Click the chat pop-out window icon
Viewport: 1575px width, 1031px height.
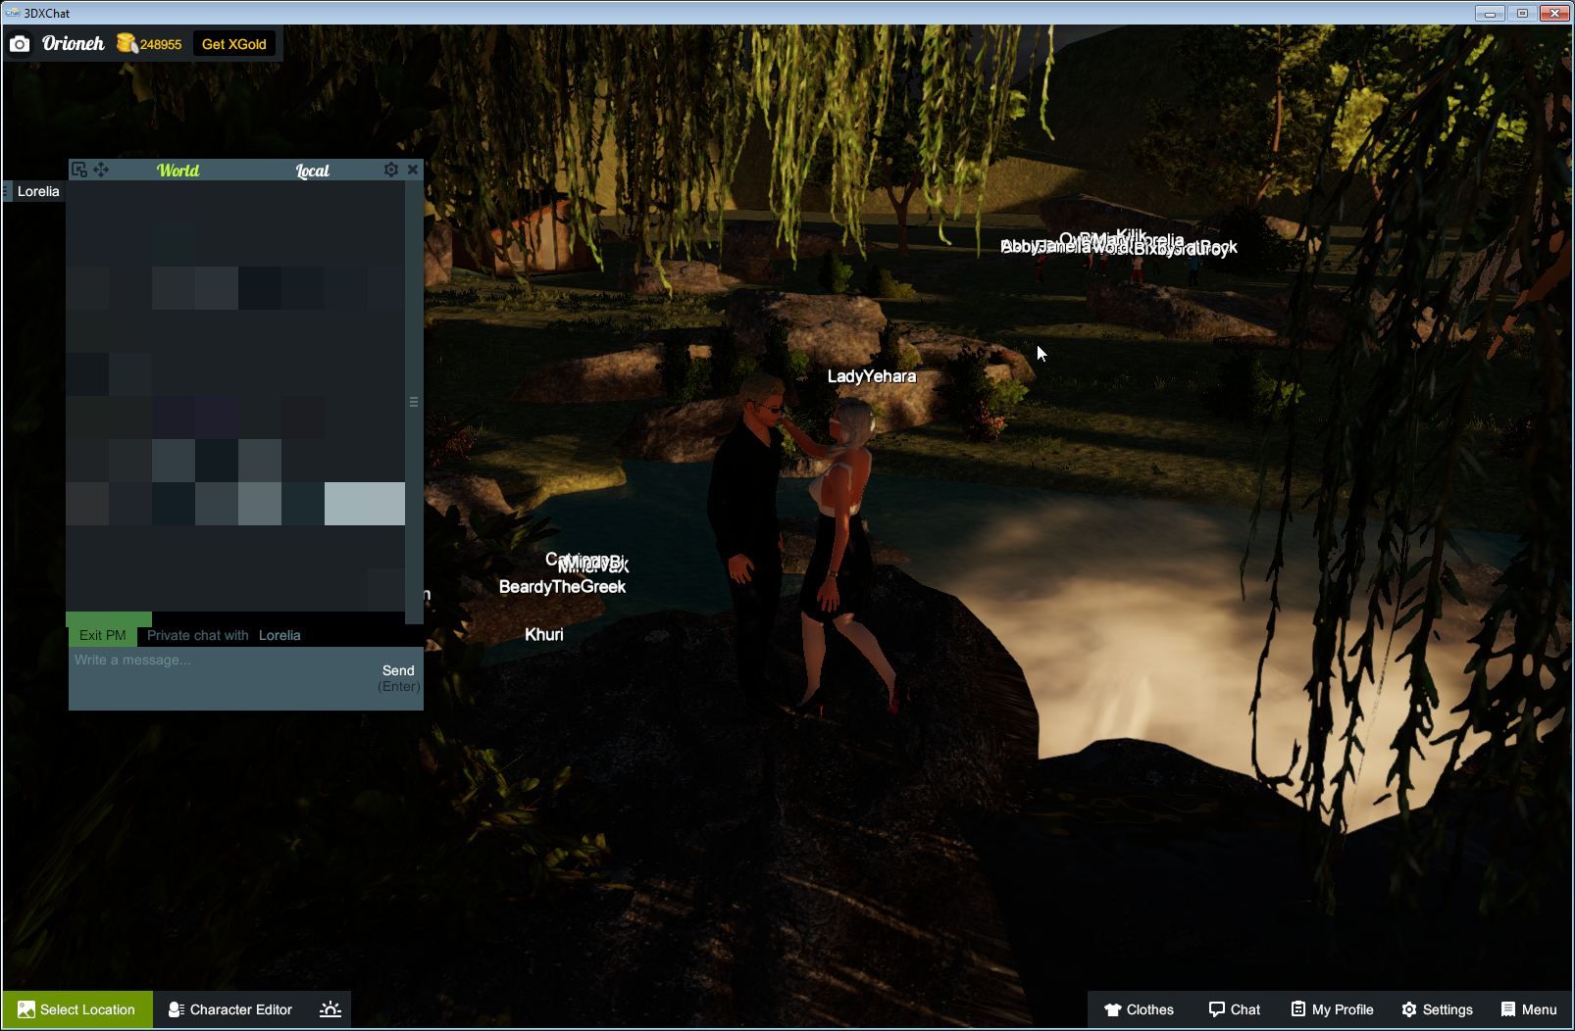[x=78, y=169]
